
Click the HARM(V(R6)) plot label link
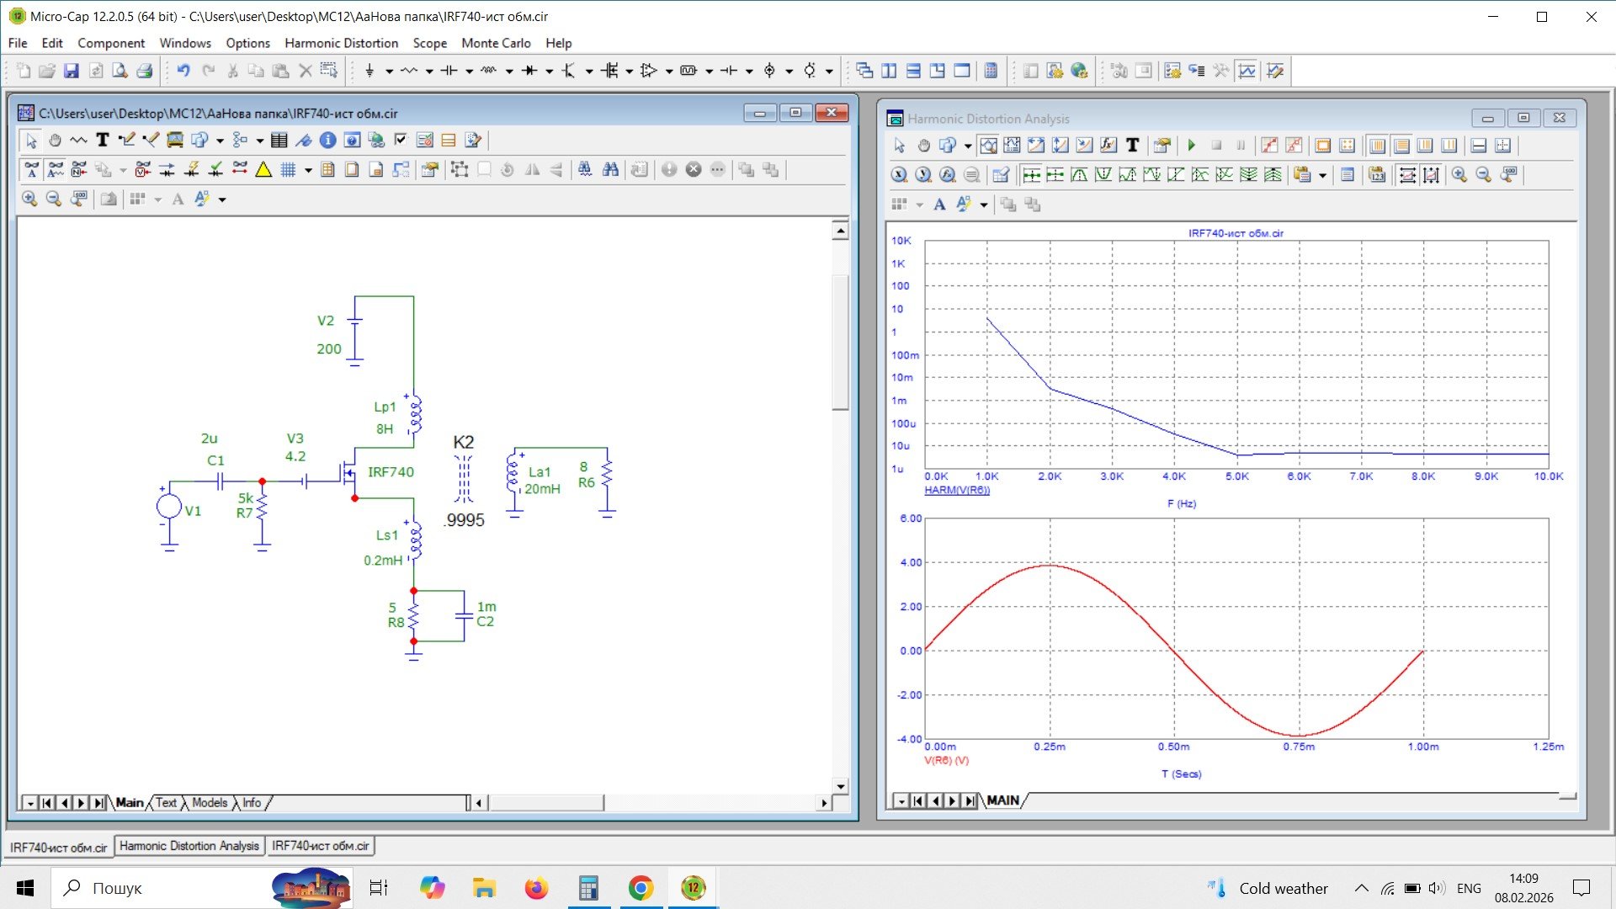[957, 490]
